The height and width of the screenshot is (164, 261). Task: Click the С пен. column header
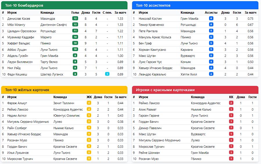107,12
